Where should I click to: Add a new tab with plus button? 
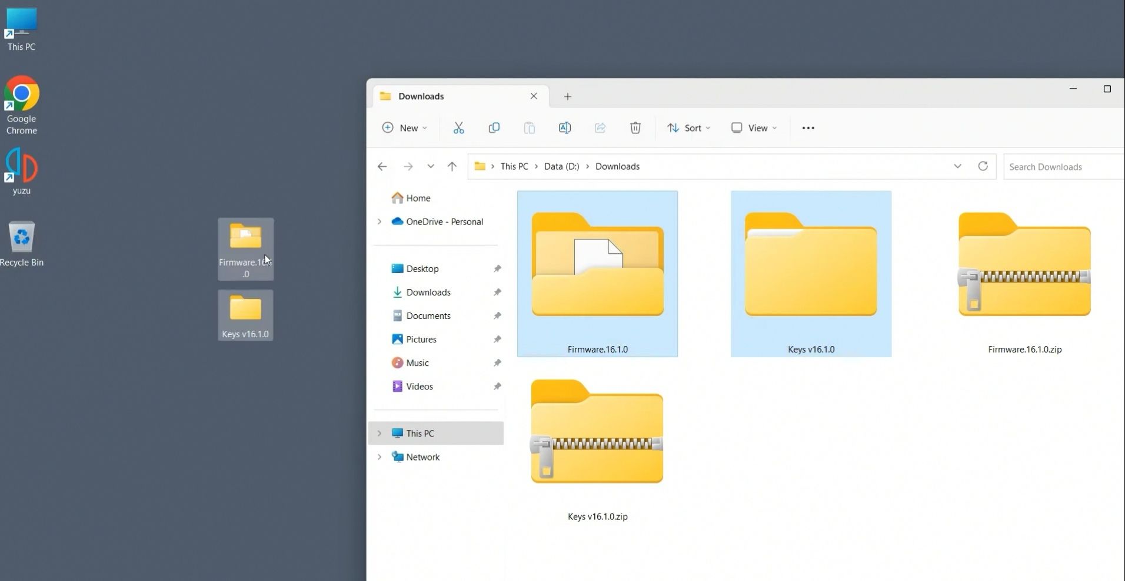click(x=567, y=96)
